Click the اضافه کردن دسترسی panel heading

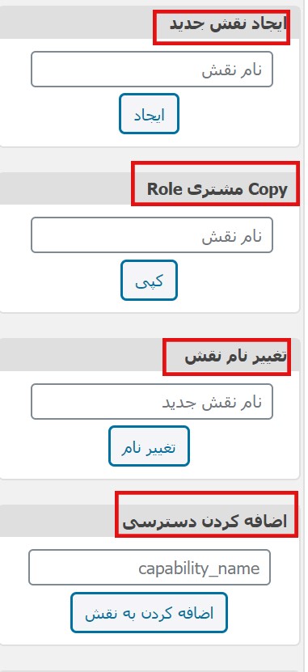click(x=205, y=522)
